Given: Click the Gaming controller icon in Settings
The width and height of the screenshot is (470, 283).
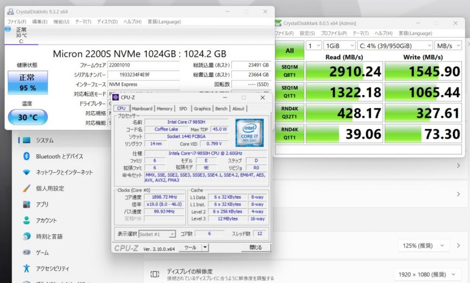Looking at the screenshot, I should click(x=26, y=252).
